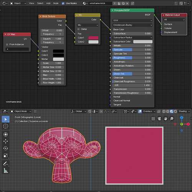Open the viewport hamburger menu icon
Image resolution: width=192 pixels, height=192 pixels.
coord(35,111)
